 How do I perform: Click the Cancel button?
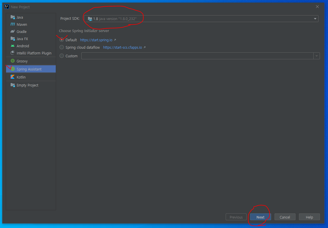[285, 217]
